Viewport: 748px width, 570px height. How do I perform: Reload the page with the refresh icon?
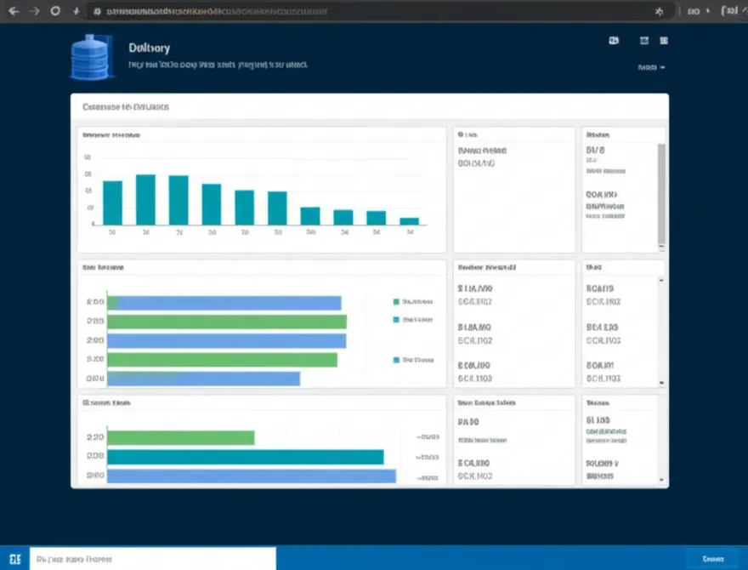[55, 10]
